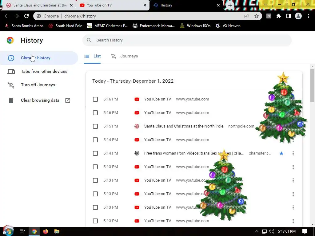Image resolution: width=315 pixels, height=236 pixels.
Task: Open more actions for second 5:13 PM entry
Action: click(293, 180)
